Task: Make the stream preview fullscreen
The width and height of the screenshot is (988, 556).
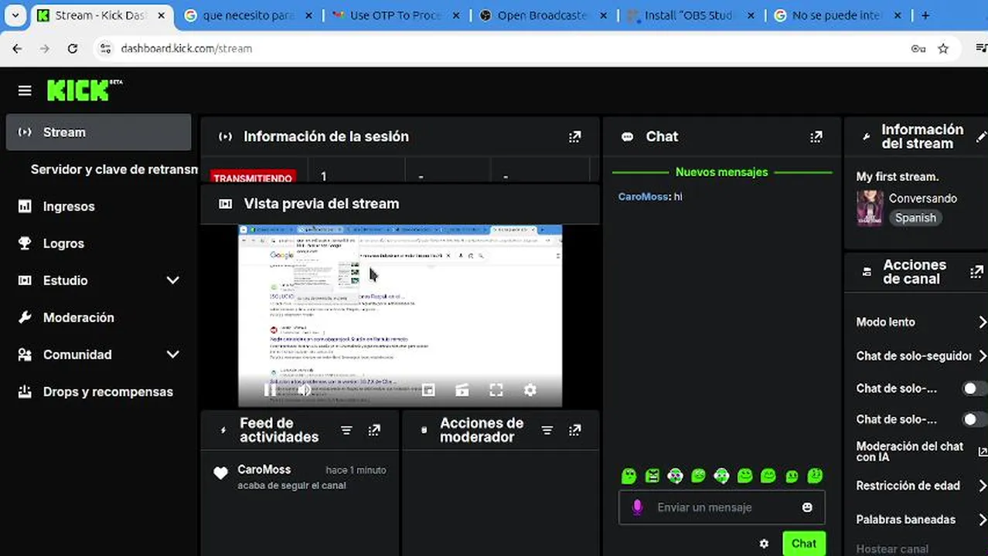Action: pyautogui.click(x=496, y=390)
